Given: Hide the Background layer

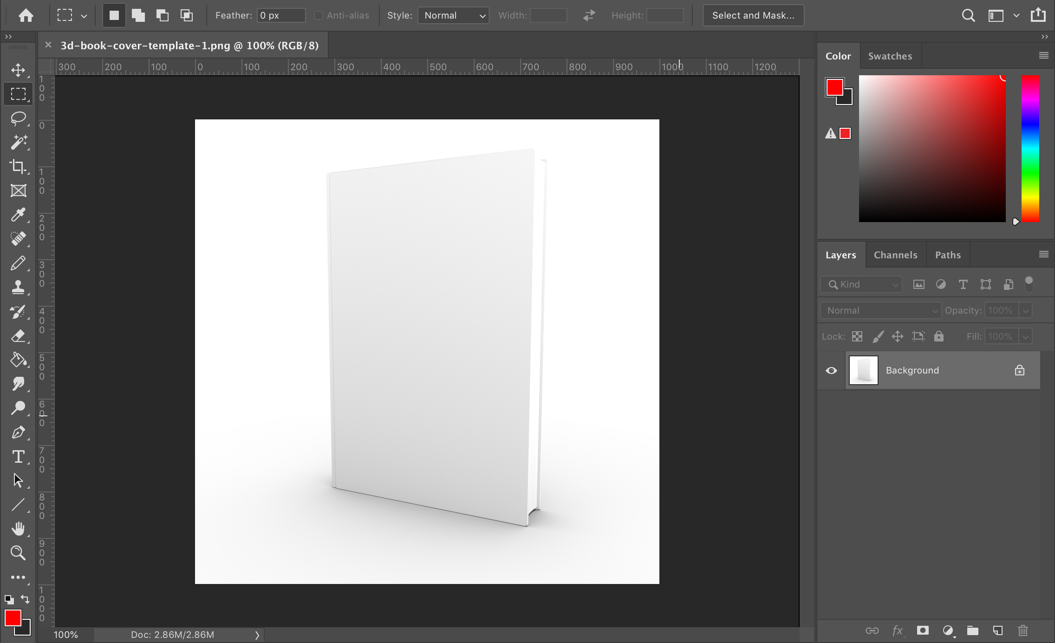Looking at the screenshot, I should pyautogui.click(x=831, y=370).
